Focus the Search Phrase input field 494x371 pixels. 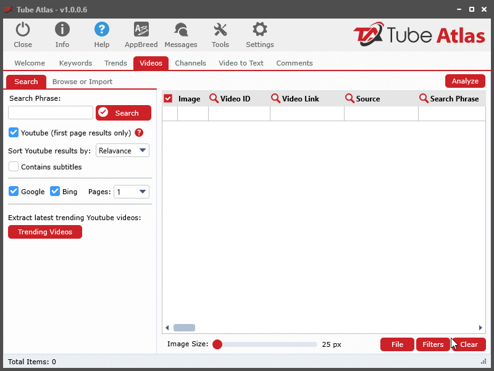[51, 113]
